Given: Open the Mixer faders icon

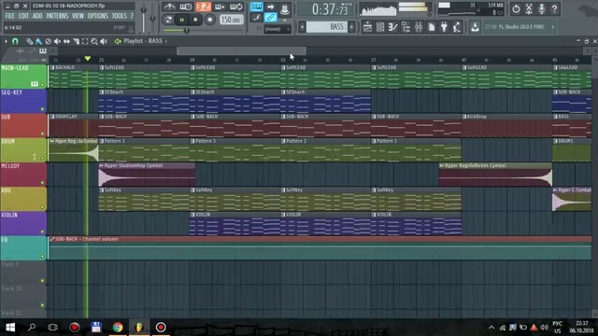Looking at the screenshot, I should click(x=419, y=27).
